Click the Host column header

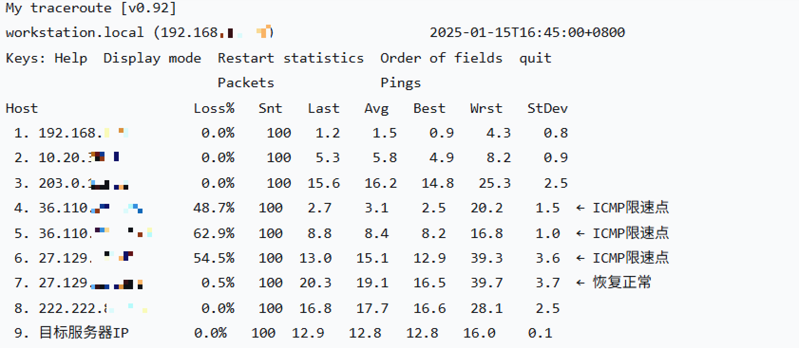[21, 109]
